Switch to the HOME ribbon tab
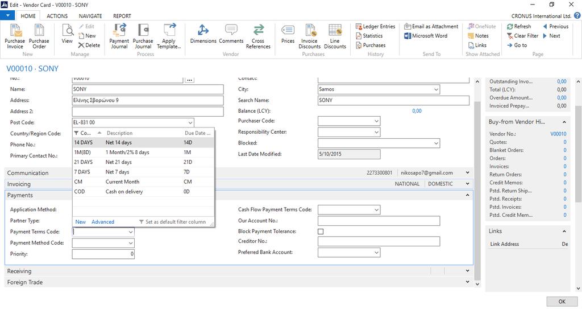Screen dimensions: 582x309 click(28, 16)
